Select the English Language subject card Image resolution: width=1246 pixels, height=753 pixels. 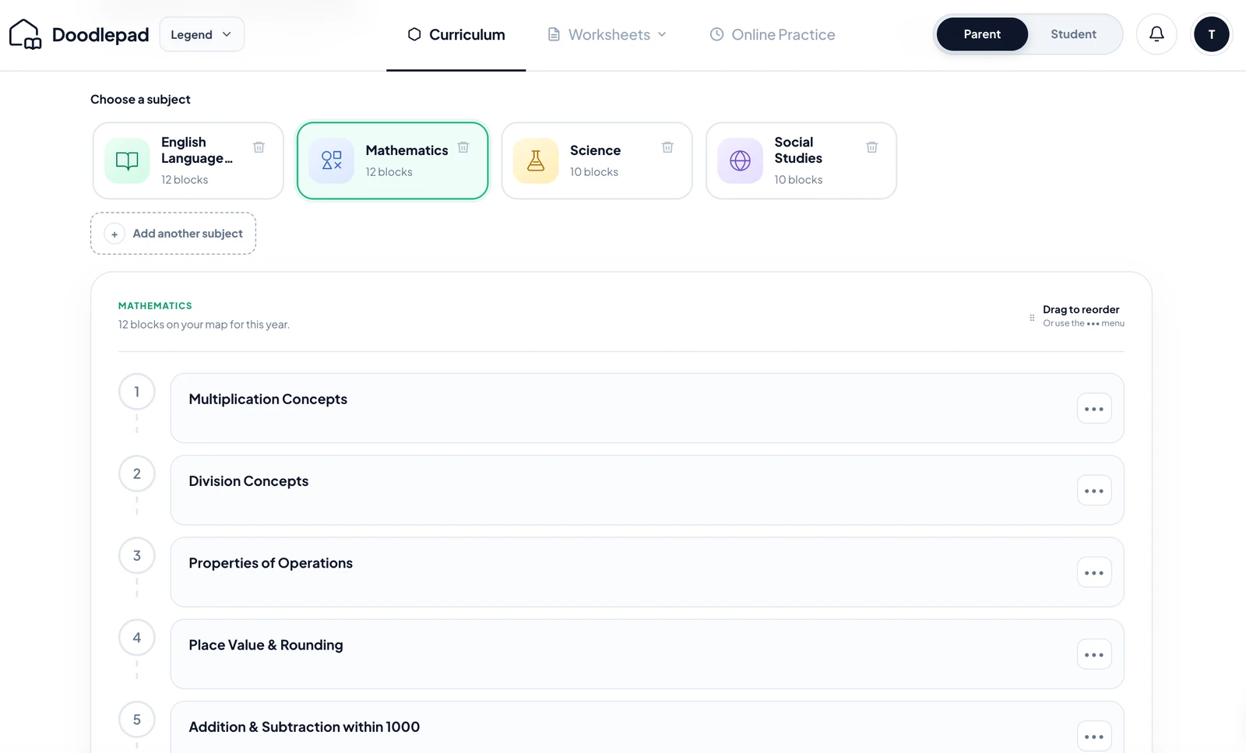[188, 160]
